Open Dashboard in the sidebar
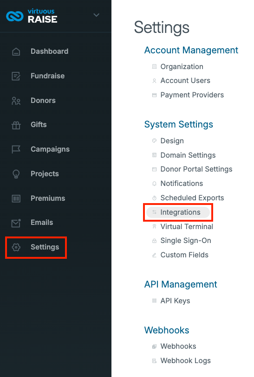The width and height of the screenshot is (254, 377). pyautogui.click(x=49, y=51)
